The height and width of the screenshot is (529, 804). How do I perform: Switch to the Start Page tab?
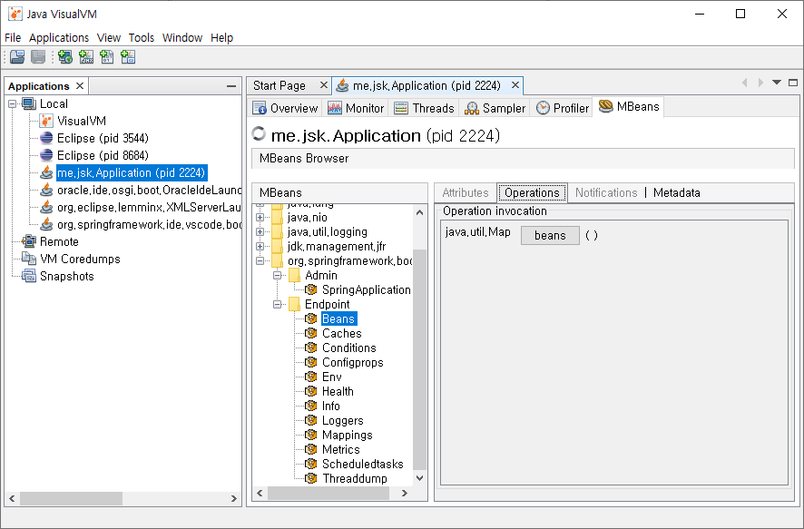click(x=279, y=85)
